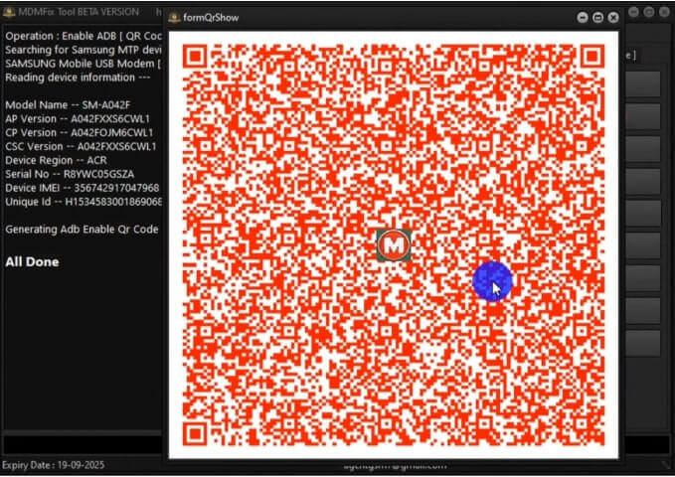Viewport: 675px width, 477px height.
Task: Maximize the MDMFix Tool main window
Action: click(x=649, y=12)
